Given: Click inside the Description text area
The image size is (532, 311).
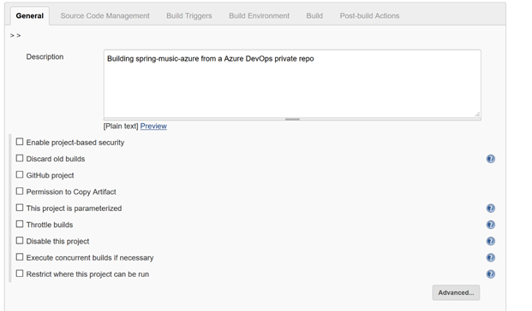Looking at the screenshot, I should point(292,84).
